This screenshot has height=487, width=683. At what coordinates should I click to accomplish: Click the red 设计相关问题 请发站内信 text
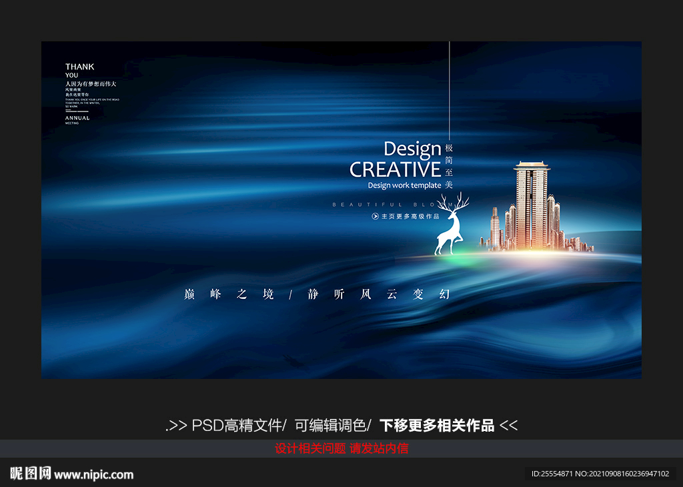tap(341, 448)
